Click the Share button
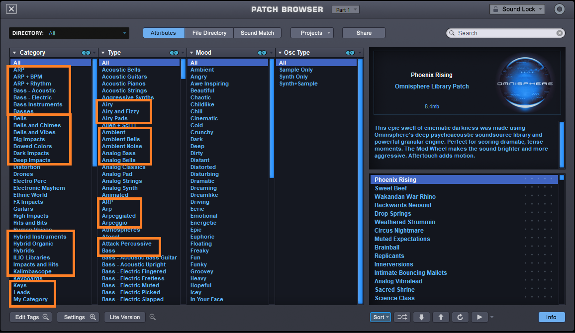This screenshot has width=575, height=333. (364, 33)
